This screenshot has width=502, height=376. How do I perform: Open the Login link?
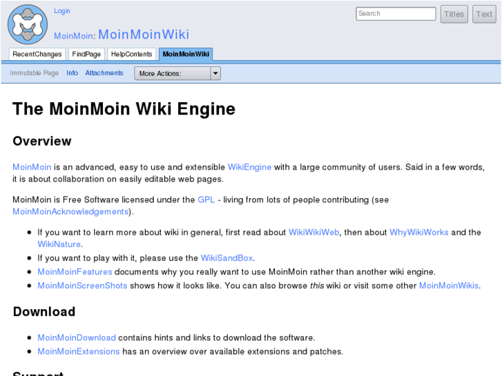[61, 11]
